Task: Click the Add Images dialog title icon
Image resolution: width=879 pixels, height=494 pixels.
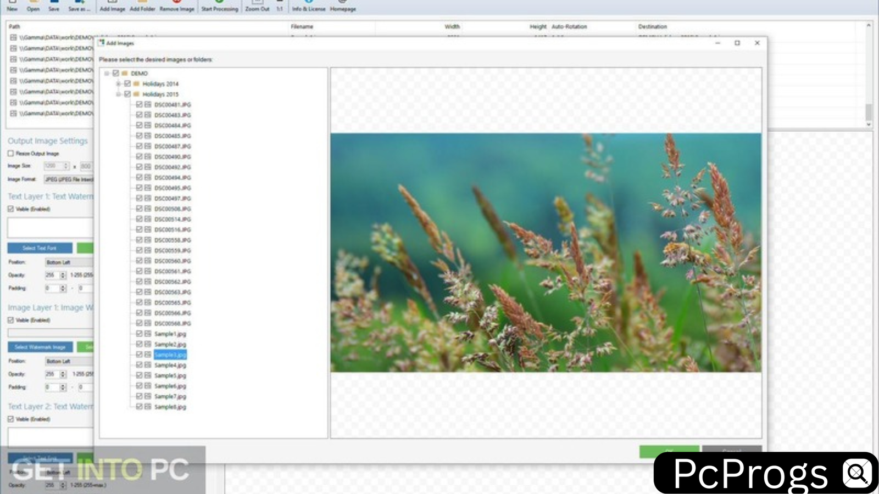Action: 102,43
